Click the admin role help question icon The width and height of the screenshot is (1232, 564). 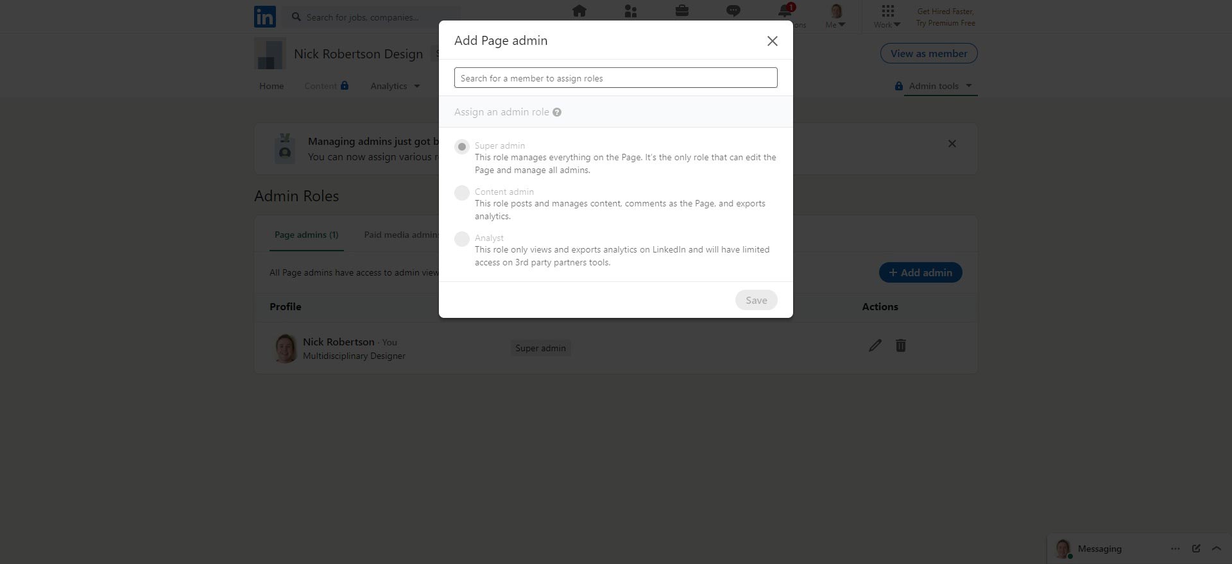click(x=557, y=112)
